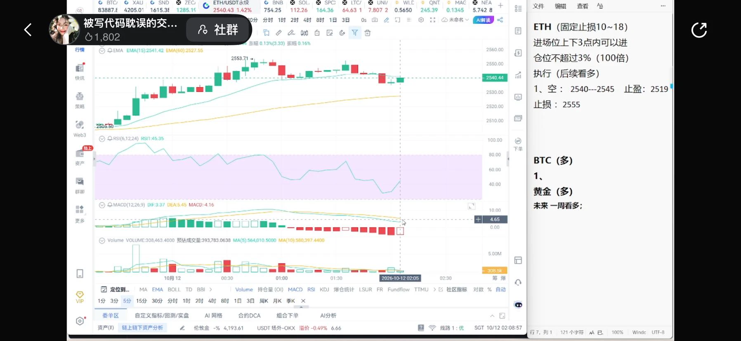Click the refresh arrow icon at top right
Screen dimensions: 741x341
pyautogui.click(x=699, y=30)
